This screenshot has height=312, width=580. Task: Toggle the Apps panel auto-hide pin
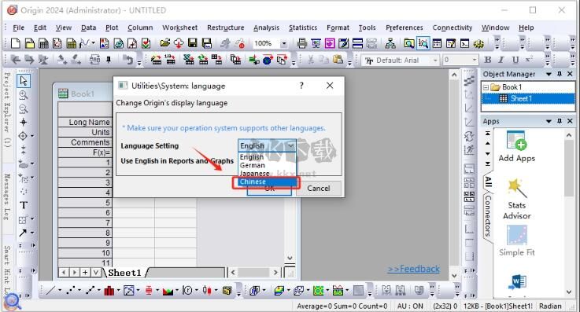point(560,121)
